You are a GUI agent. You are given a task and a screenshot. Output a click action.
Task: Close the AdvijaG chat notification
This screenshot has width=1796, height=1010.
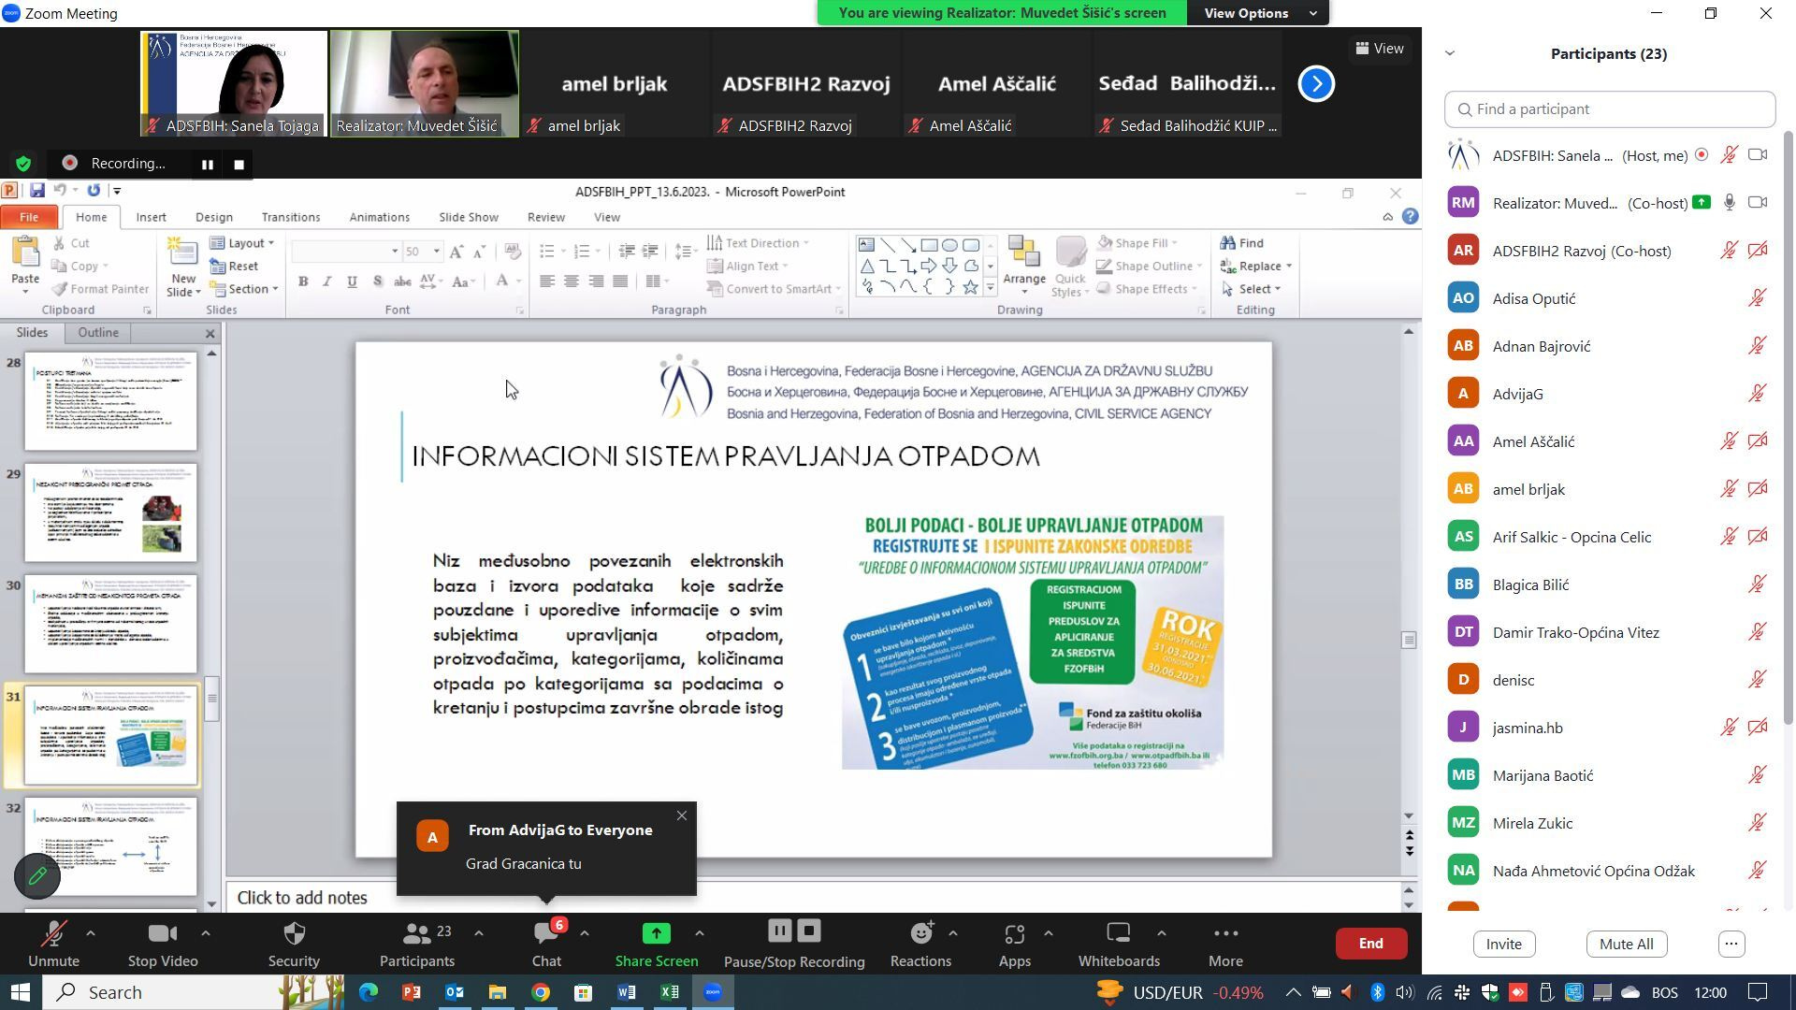coord(682,815)
